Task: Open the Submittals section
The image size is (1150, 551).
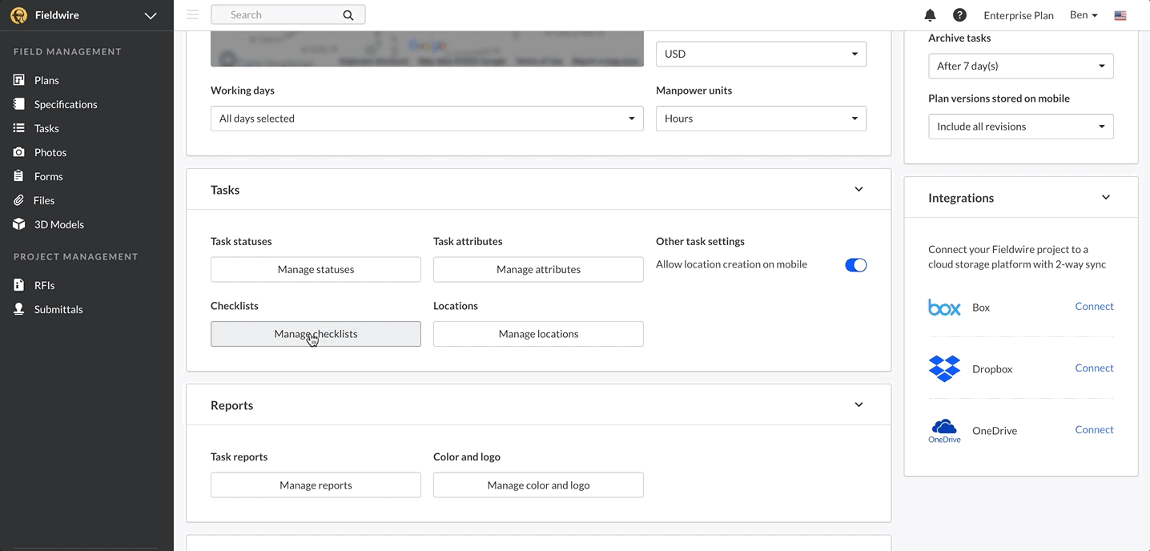Action: (59, 309)
